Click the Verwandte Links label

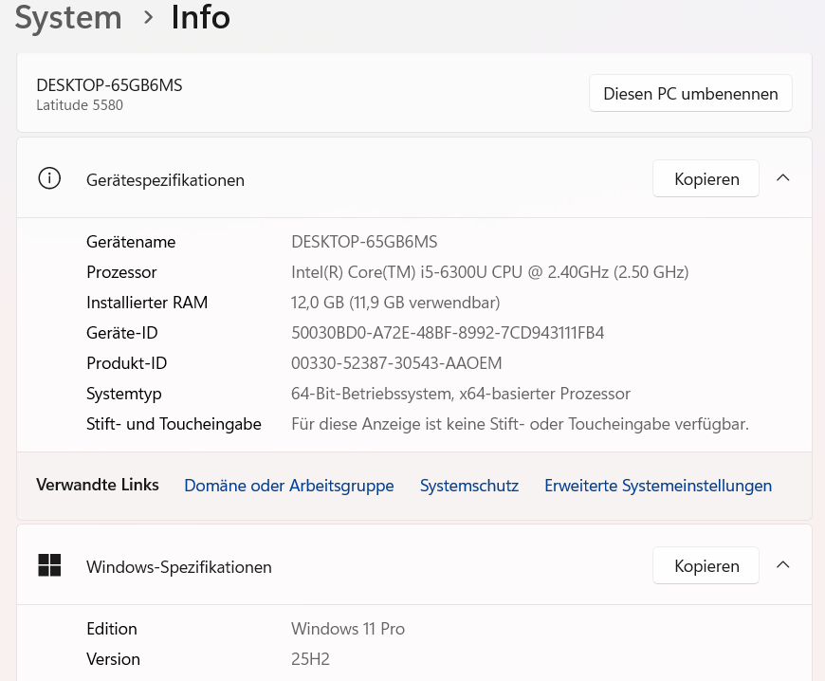click(x=98, y=485)
